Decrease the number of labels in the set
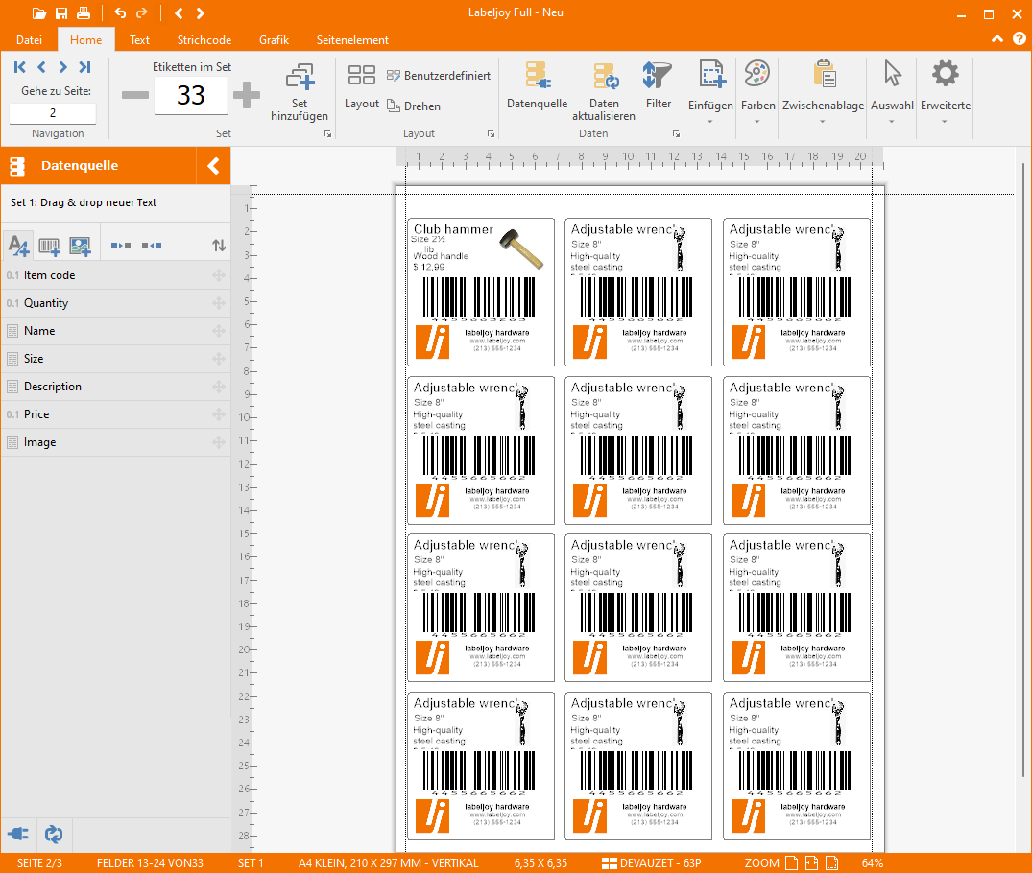Screen dimensions: 1032x873 tap(135, 95)
